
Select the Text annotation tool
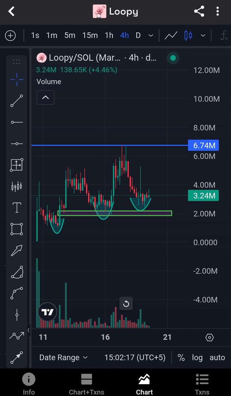(16, 208)
